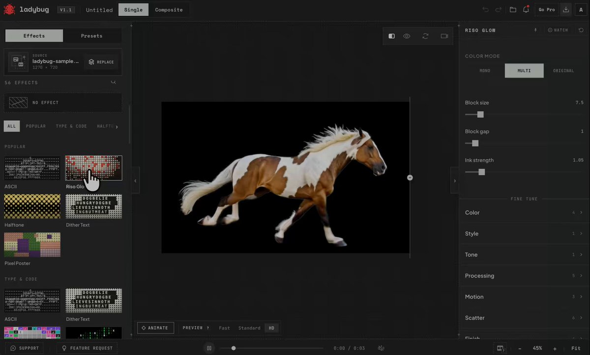The height and width of the screenshot is (355, 590).
Task: Open the Presets tab
Action: pyautogui.click(x=92, y=36)
